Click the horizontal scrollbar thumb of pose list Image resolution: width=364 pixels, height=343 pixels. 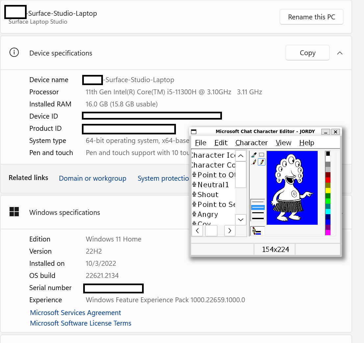point(211,231)
